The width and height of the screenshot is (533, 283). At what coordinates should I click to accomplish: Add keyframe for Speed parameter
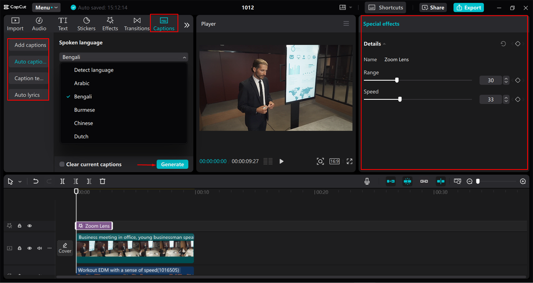(518, 99)
